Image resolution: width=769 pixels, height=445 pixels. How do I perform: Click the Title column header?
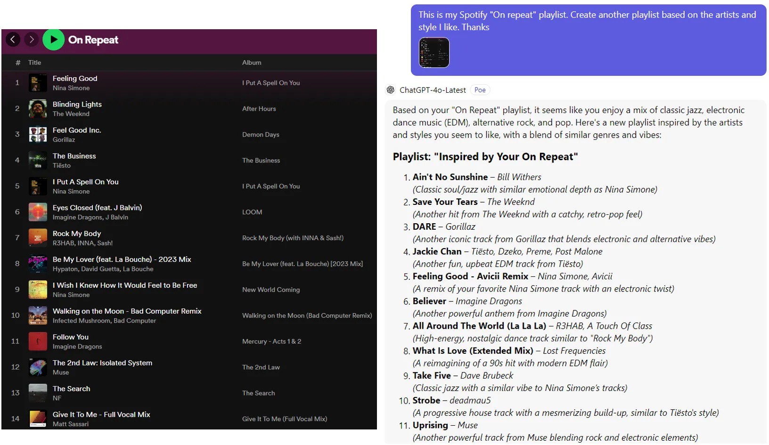pos(35,63)
